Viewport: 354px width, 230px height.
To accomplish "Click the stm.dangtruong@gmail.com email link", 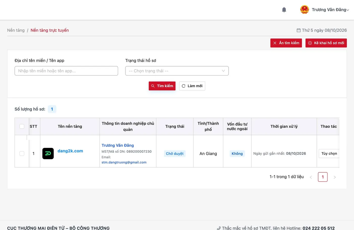I will coord(124,162).
